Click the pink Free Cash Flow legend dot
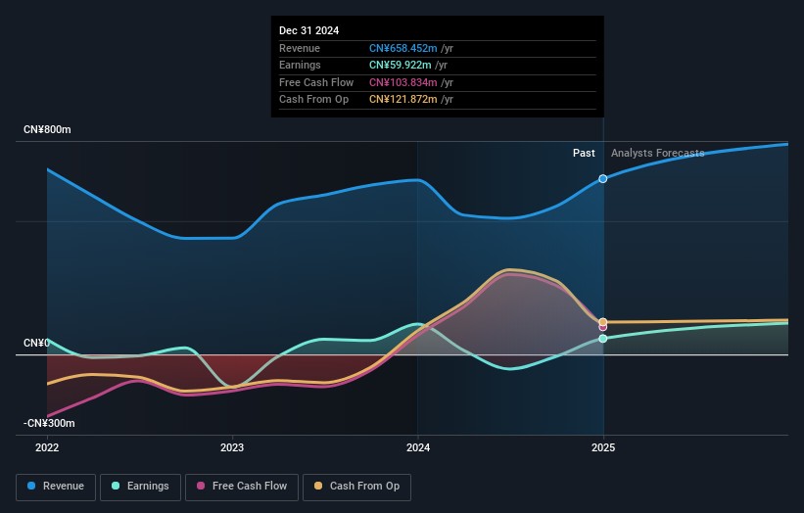804x513 pixels. (201, 486)
